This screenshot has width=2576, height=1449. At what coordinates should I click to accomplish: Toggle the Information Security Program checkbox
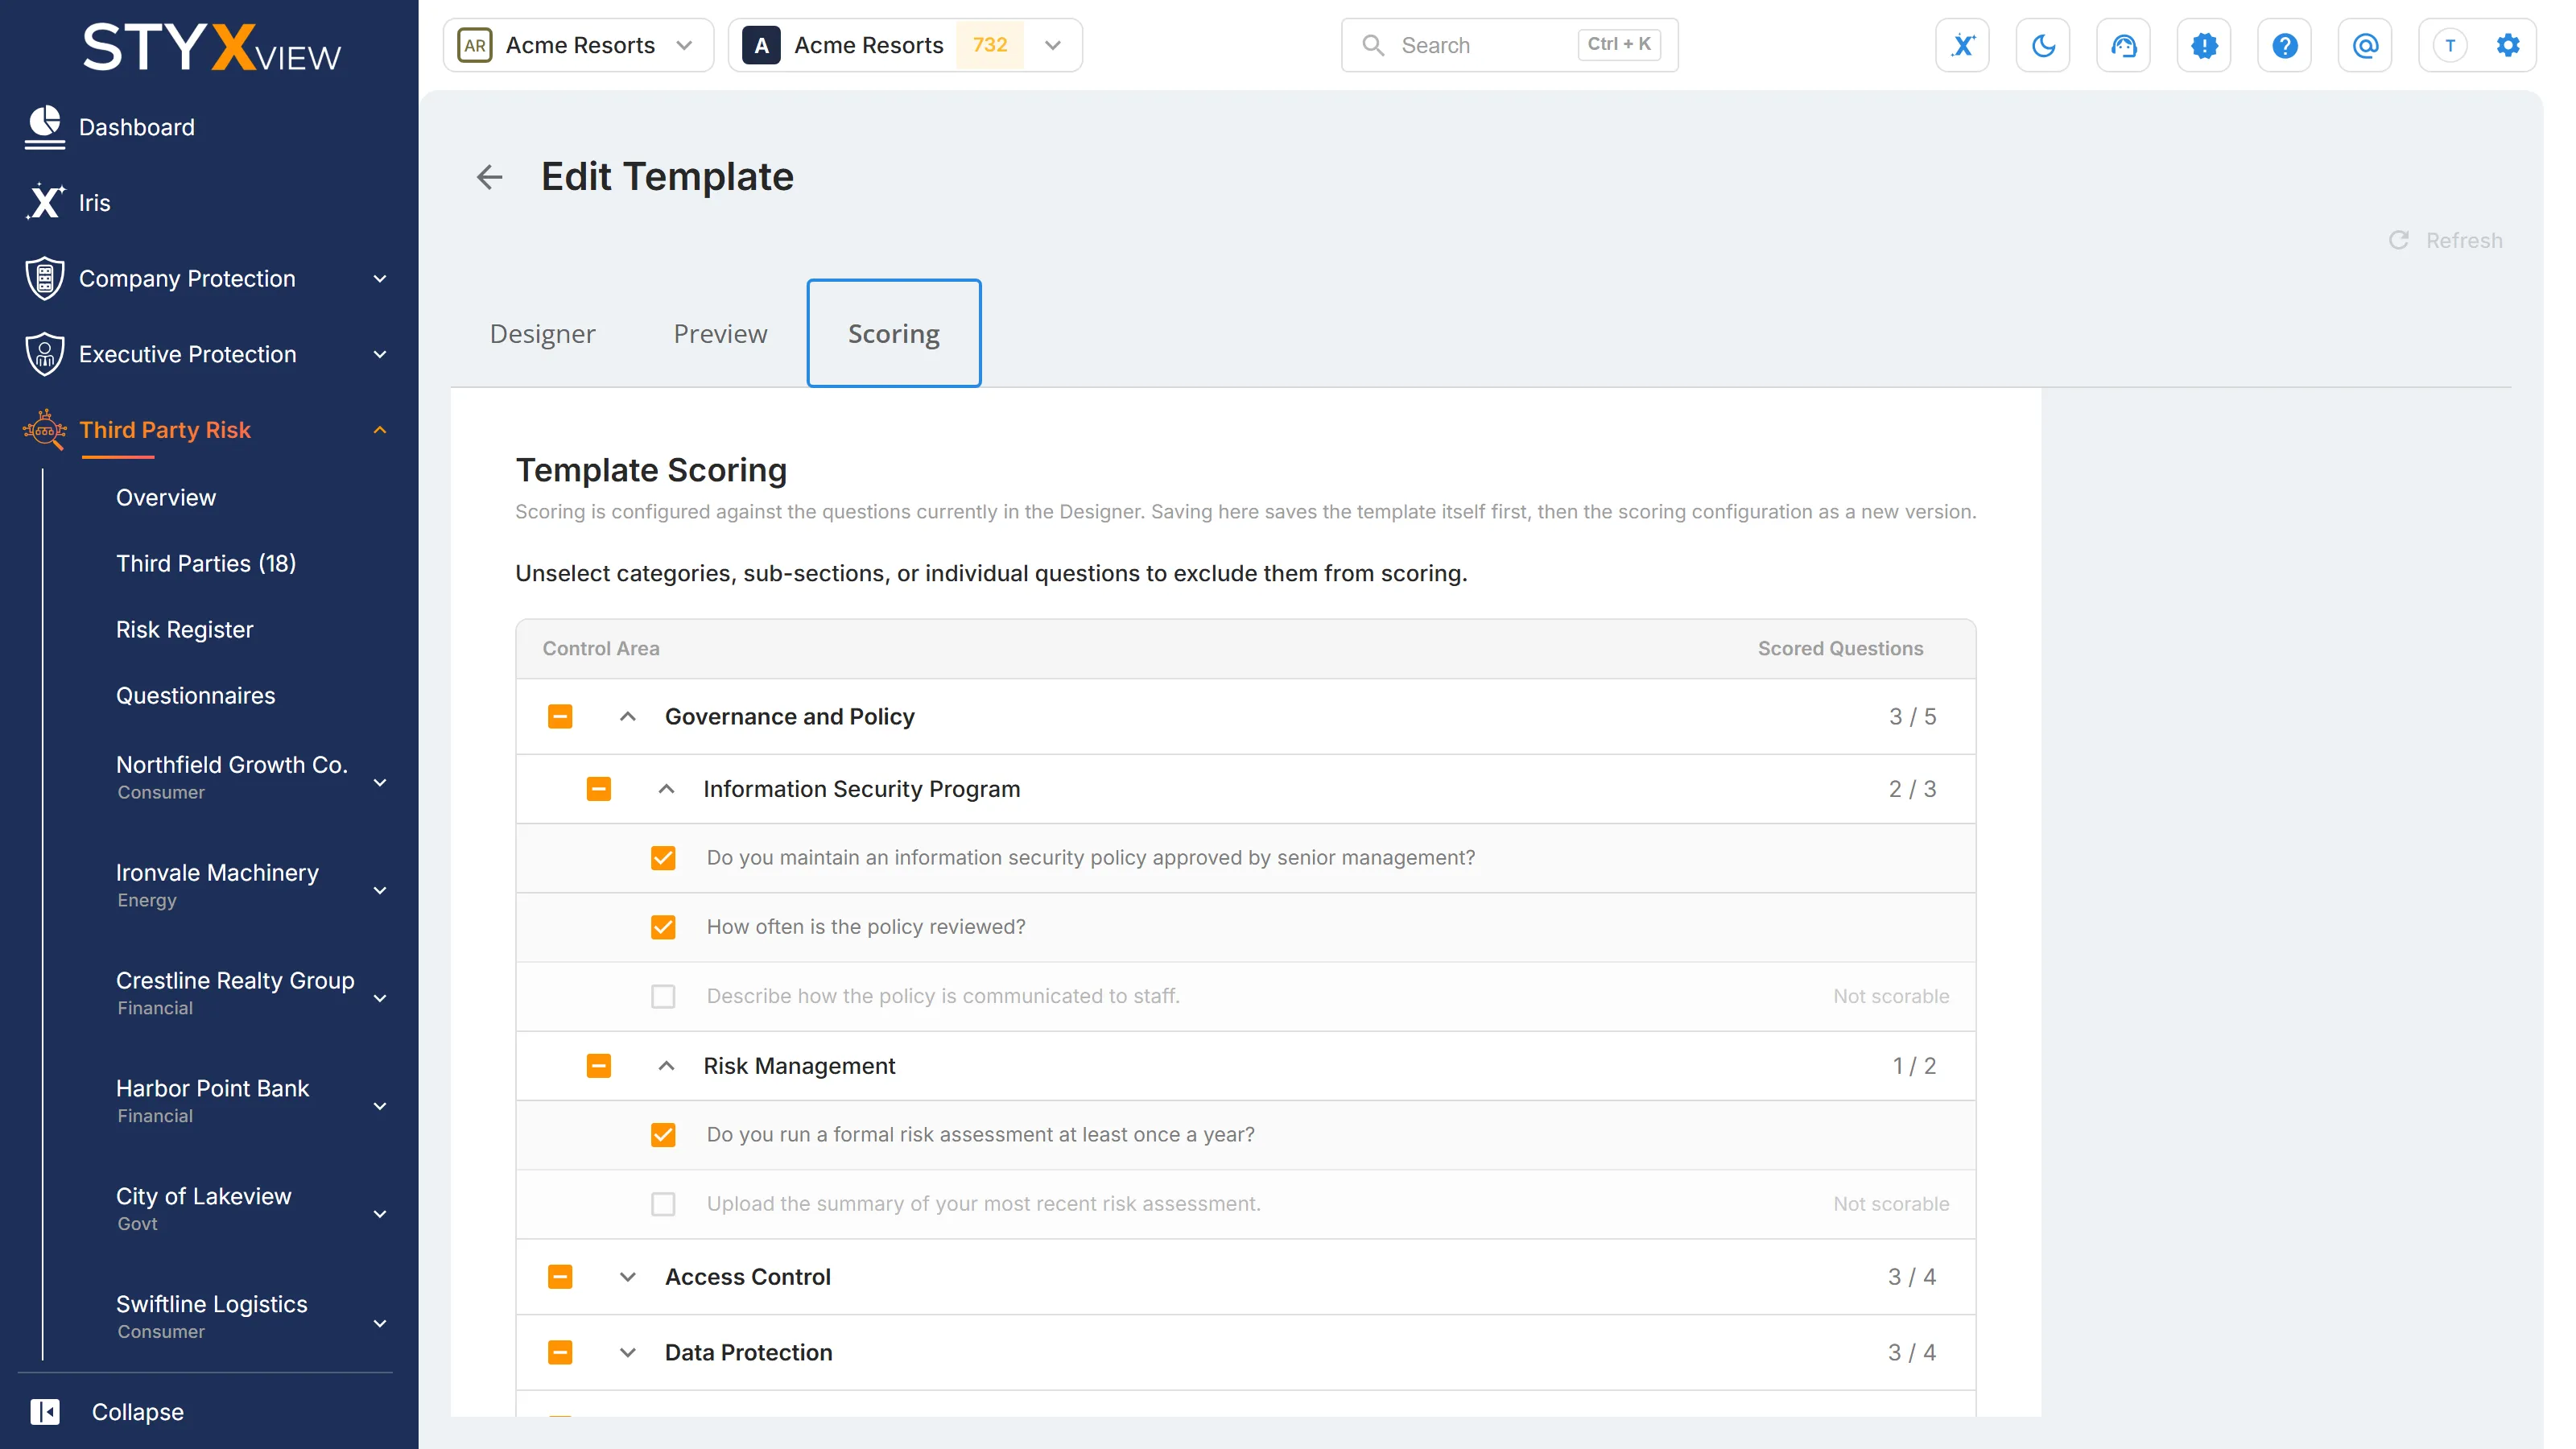click(x=598, y=789)
